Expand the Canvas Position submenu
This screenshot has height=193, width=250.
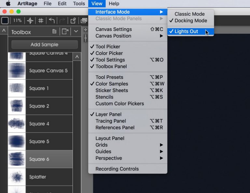click(x=128, y=36)
